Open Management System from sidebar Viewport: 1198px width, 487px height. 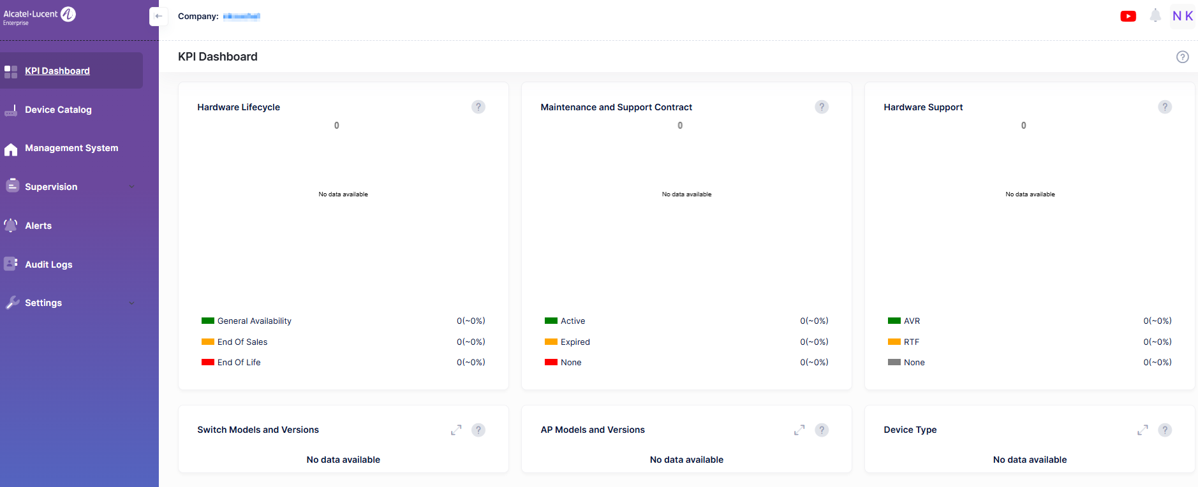[71, 148]
